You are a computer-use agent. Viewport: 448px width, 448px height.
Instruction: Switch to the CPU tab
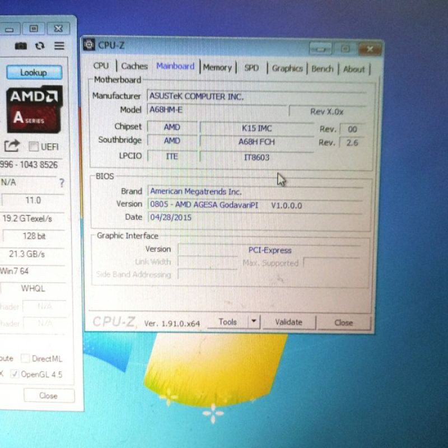101,66
